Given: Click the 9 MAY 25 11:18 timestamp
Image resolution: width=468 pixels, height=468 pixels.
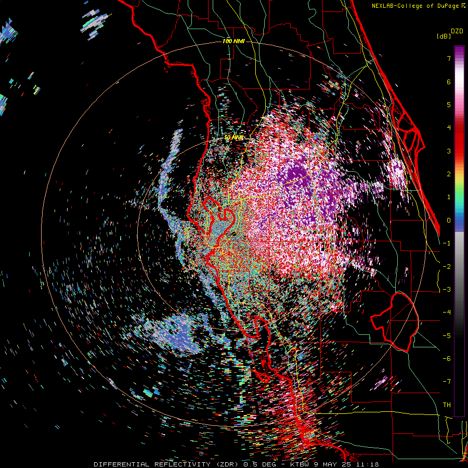Looking at the screenshot, I should click(346, 464).
